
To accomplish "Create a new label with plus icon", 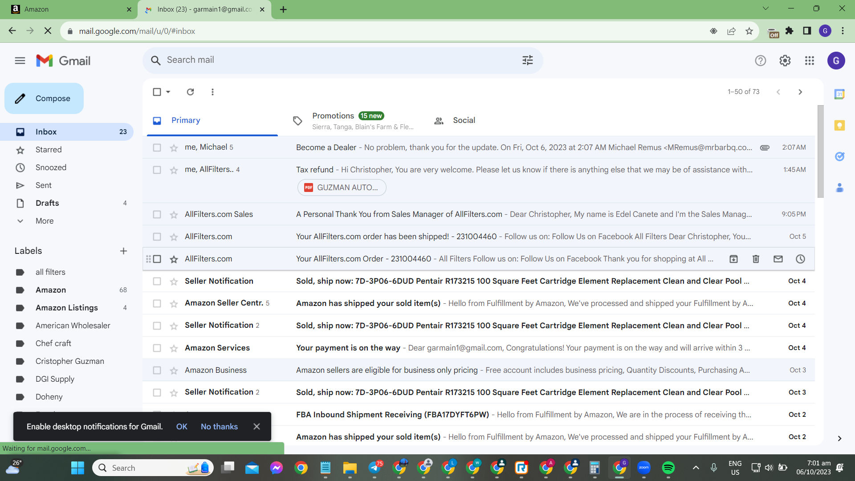I will [x=123, y=251].
